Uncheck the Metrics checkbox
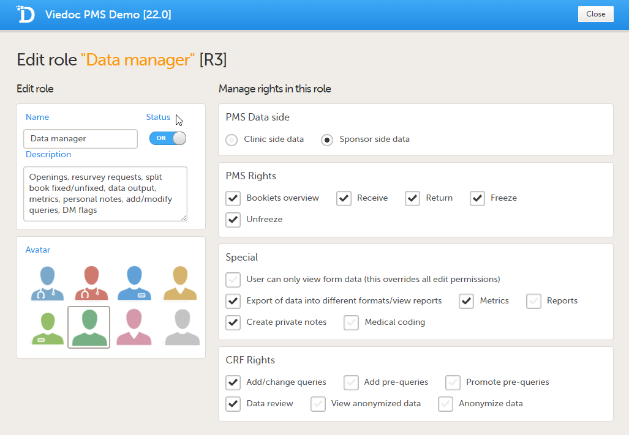Screen dimensions: 629x435 tap(467, 301)
